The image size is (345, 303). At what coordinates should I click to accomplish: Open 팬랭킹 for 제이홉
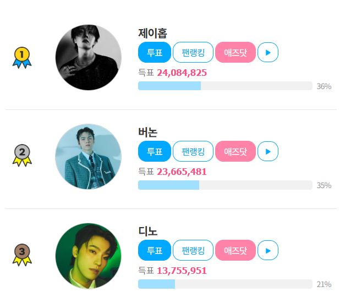tap(193, 52)
